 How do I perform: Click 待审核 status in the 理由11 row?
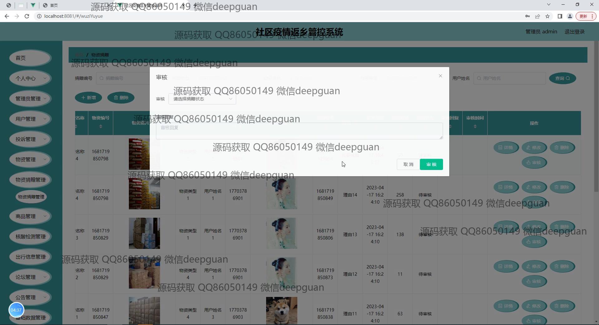pos(425,314)
